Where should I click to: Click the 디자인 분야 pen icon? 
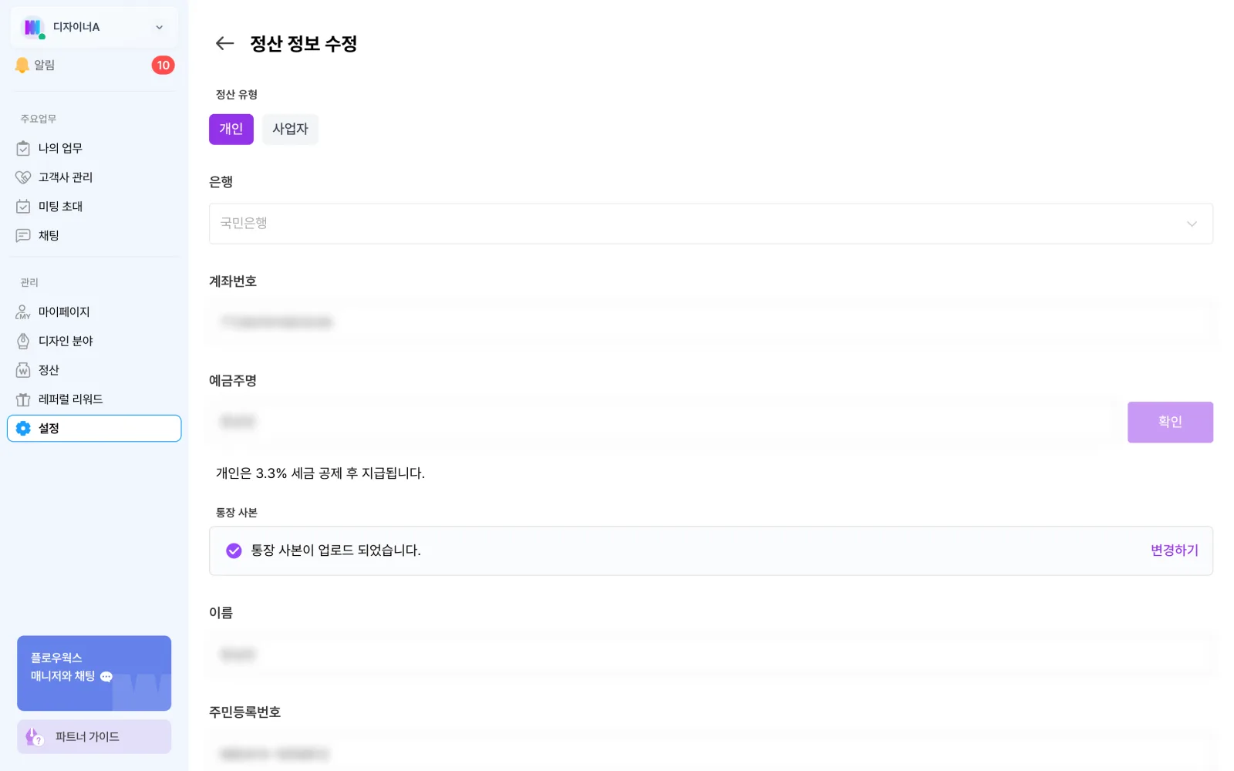coord(23,341)
